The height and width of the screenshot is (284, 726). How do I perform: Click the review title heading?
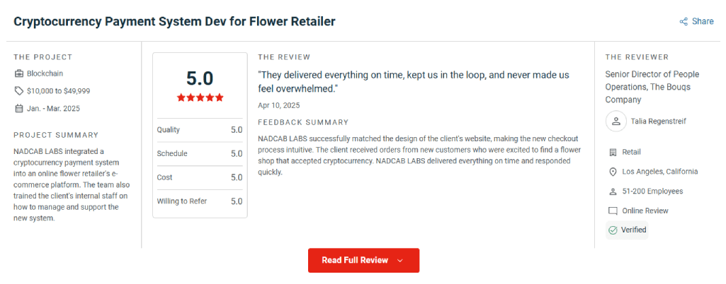pyautogui.click(x=174, y=21)
